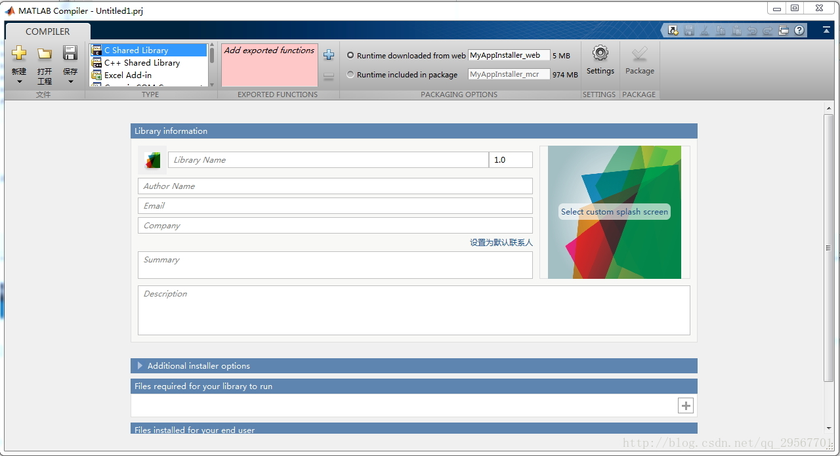Click the undo arrow icon

[x=752, y=30]
